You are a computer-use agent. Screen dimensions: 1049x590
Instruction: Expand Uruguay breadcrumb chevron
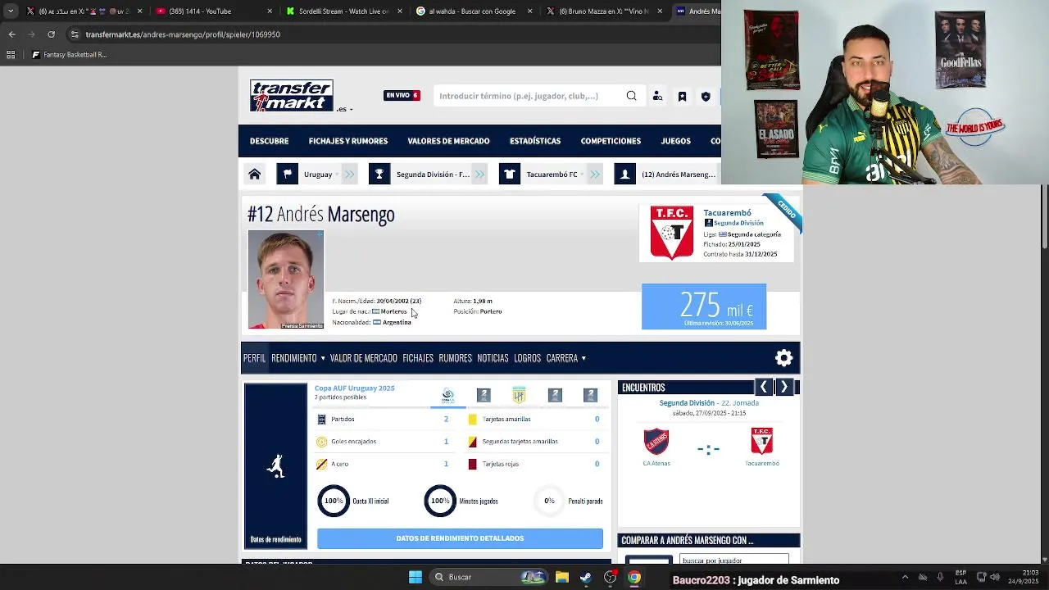[350, 174]
